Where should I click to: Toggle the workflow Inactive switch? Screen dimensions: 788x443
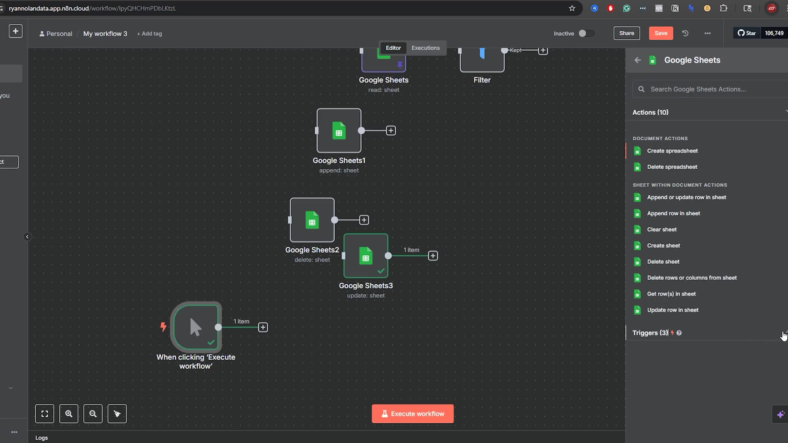[586, 34]
